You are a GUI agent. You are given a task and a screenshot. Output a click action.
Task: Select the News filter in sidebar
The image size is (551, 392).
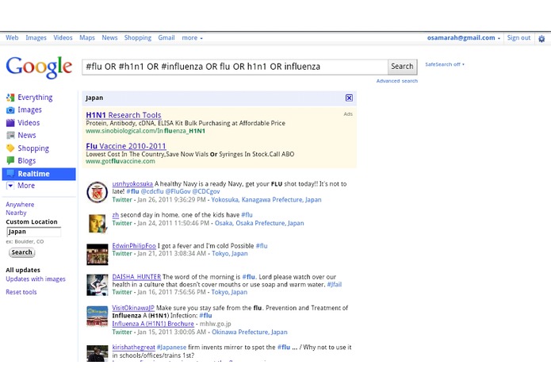27,136
